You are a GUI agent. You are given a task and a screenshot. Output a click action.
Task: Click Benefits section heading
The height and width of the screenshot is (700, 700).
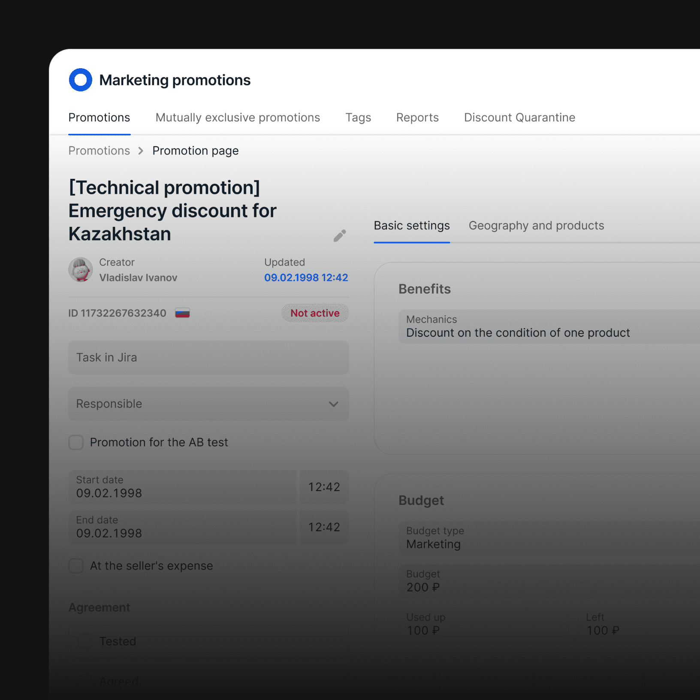(x=425, y=289)
